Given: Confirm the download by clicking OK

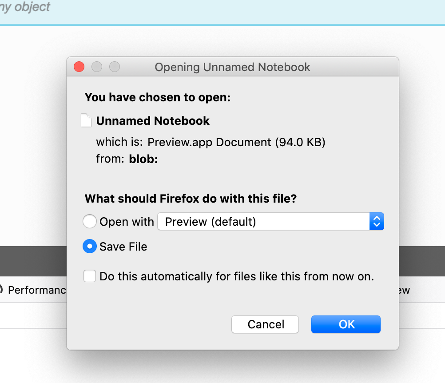Looking at the screenshot, I should pos(346,324).
